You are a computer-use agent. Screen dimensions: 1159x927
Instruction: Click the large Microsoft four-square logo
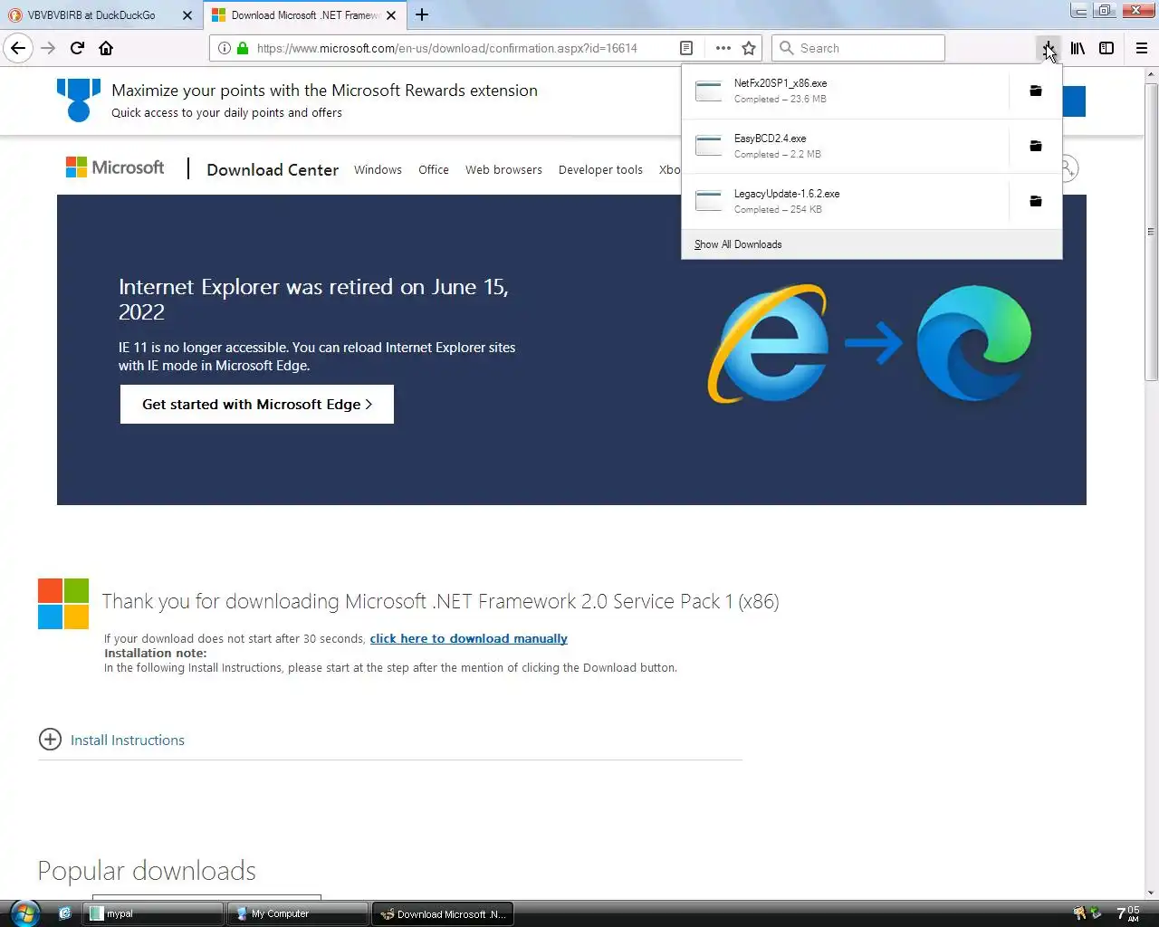pyautogui.click(x=63, y=604)
